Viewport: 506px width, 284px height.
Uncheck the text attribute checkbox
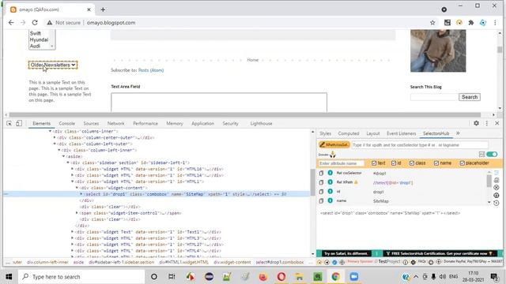[x=374, y=163]
